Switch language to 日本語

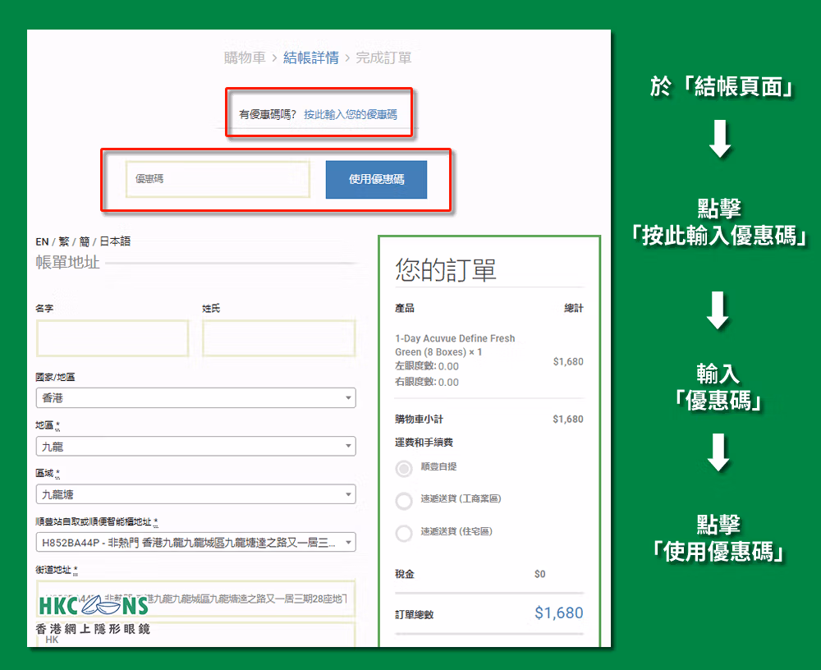[115, 241]
